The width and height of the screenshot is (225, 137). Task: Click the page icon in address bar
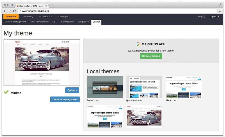[20, 11]
